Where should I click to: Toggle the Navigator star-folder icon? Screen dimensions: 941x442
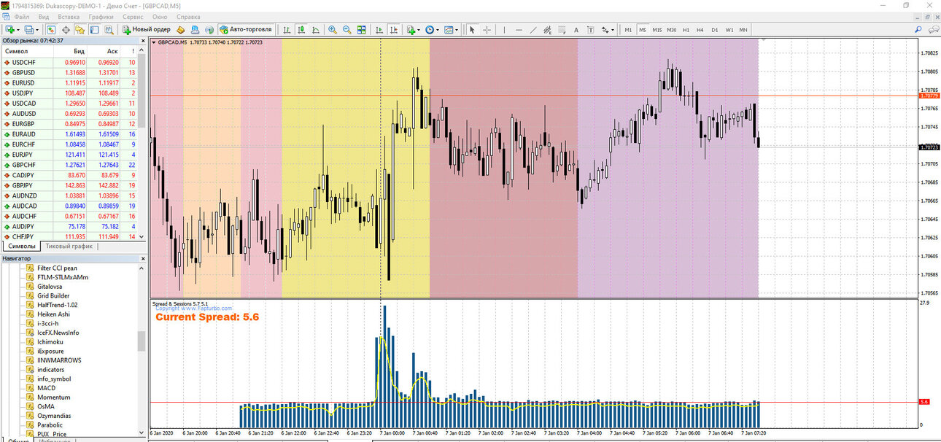pyautogui.click(x=80, y=30)
